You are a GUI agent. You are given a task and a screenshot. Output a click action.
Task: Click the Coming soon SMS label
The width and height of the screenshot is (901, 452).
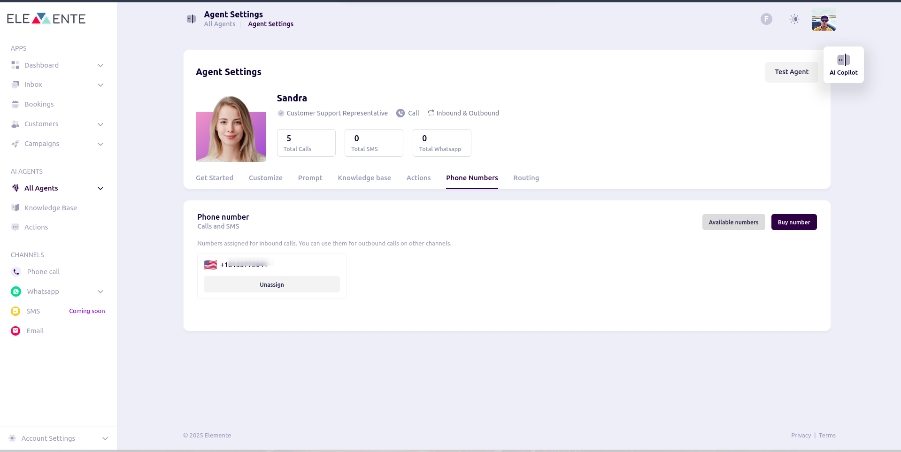87,311
